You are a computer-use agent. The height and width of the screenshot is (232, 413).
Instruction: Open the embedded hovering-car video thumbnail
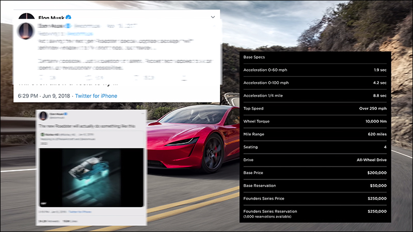91,177
